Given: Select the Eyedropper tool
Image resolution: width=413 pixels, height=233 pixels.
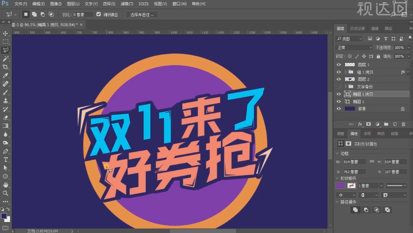Looking at the screenshot, I should (x=5, y=75).
